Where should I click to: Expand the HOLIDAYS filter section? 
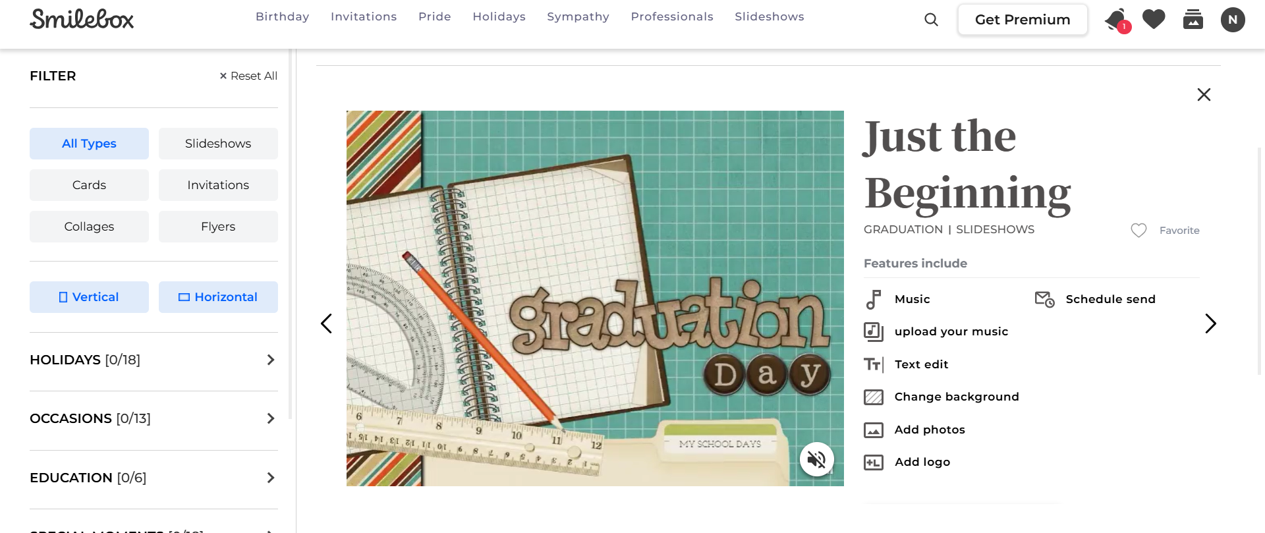pyautogui.click(x=154, y=360)
